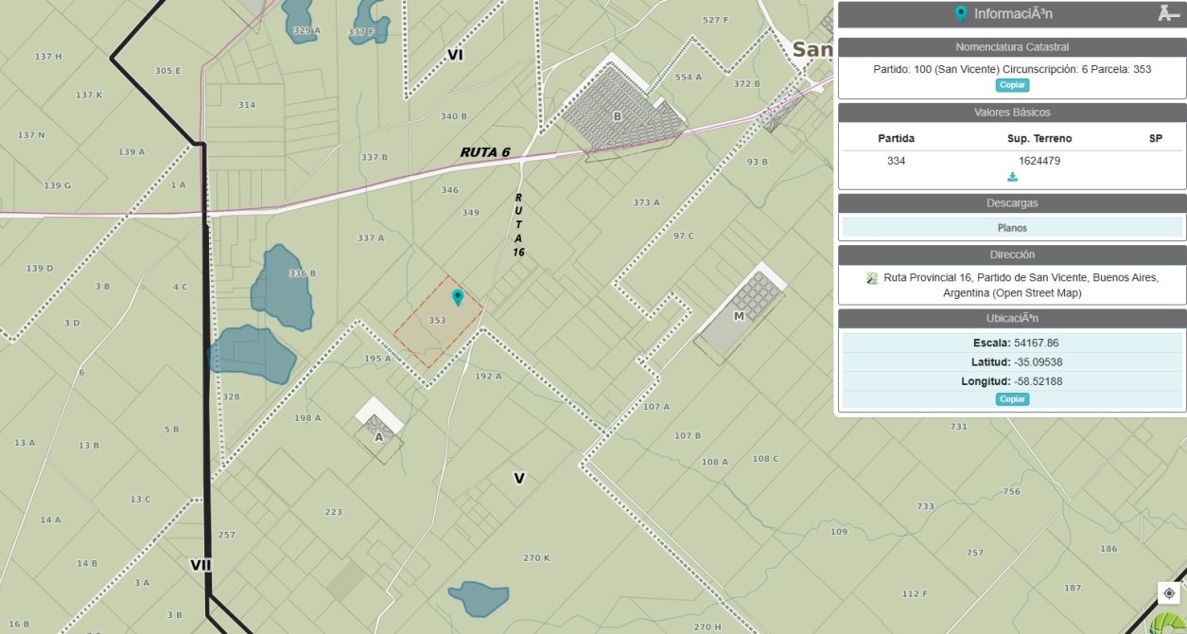Copy the Nomenclatura Catastral with Copiar
The width and height of the screenshot is (1187, 634).
point(1012,85)
